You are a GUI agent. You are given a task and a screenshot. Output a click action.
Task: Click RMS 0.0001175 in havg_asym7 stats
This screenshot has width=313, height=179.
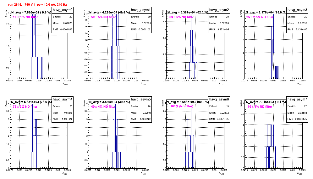pos(297,119)
